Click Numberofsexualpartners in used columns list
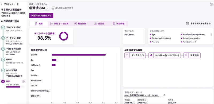The width and height of the screenshot is (214, 104). click(x=194, y=35)
